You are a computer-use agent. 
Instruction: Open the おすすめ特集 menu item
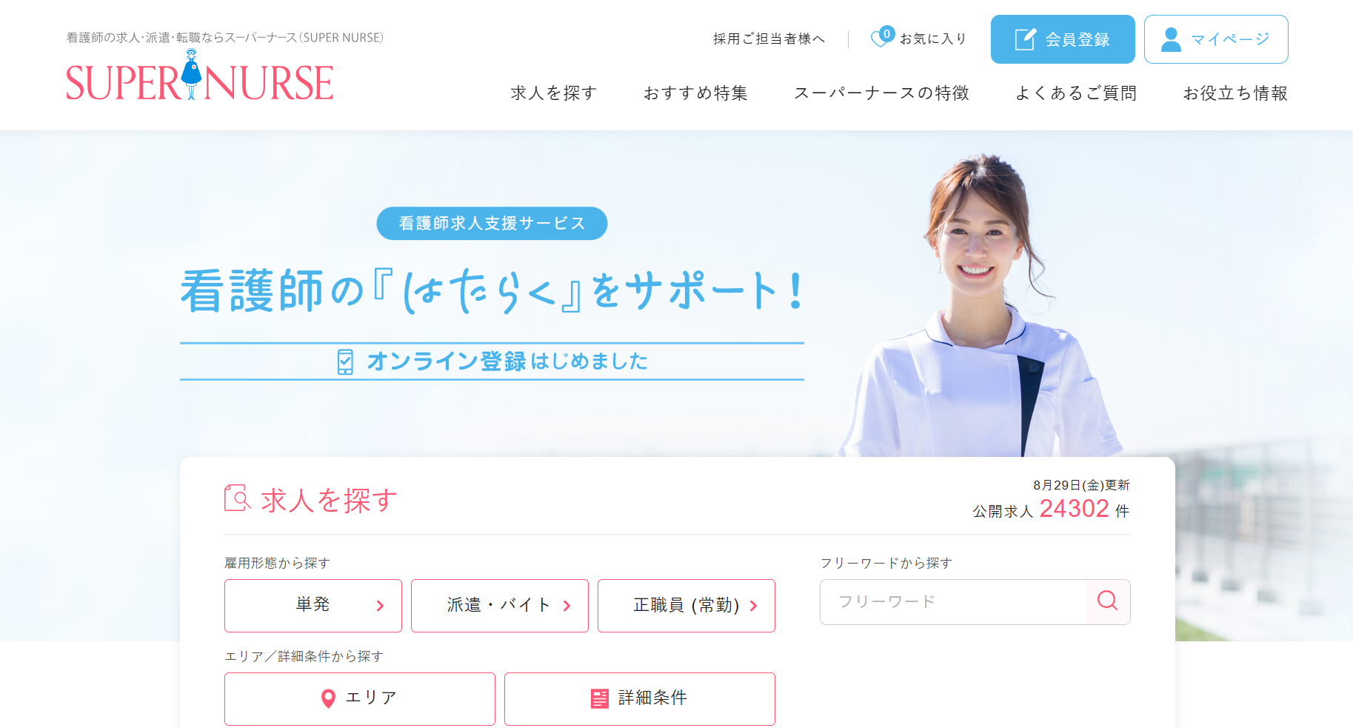[x=695, y=93]
